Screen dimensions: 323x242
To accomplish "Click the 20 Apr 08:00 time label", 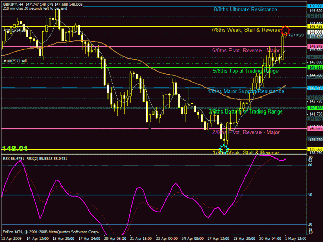I will [x=115, y=239].
